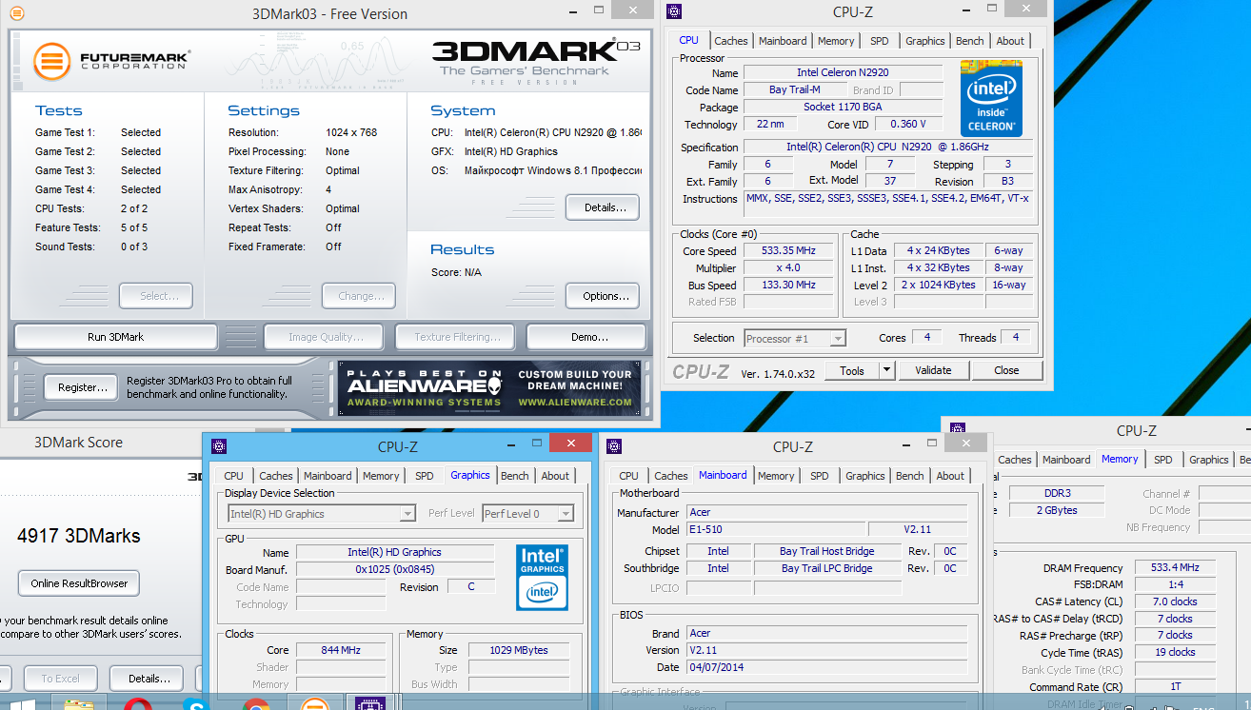Switch to 3DMark03 taskbar icon
Viewport: 1251px width, 710px height.
pyautogui.click(x=314, y=705)
